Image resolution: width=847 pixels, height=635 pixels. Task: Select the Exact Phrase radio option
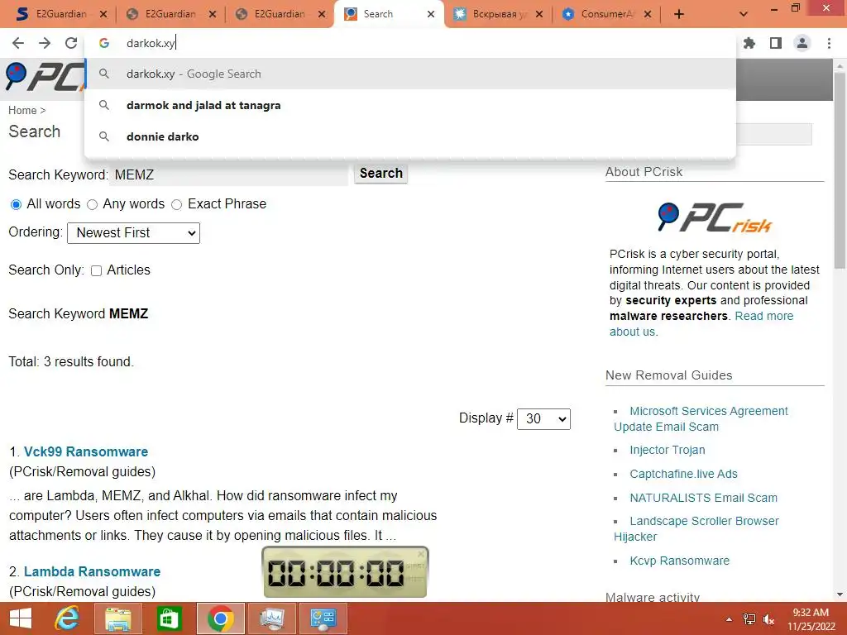(177, 205)
